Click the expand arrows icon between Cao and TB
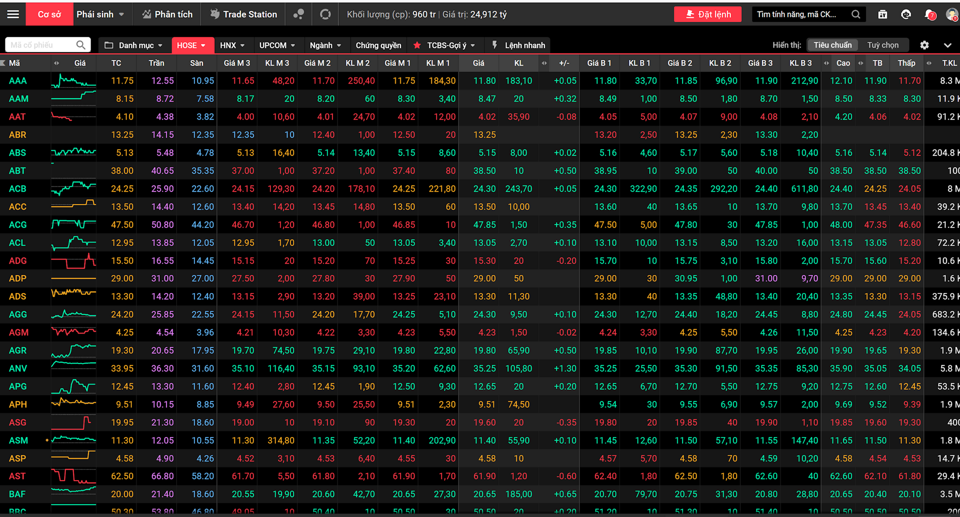960x517 pixels. point(860,63)
